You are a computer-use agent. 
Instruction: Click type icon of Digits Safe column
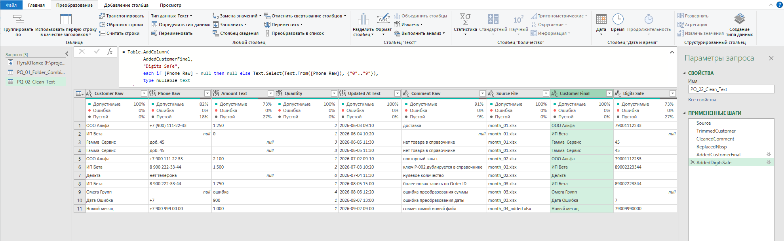[x=618, y=93]
